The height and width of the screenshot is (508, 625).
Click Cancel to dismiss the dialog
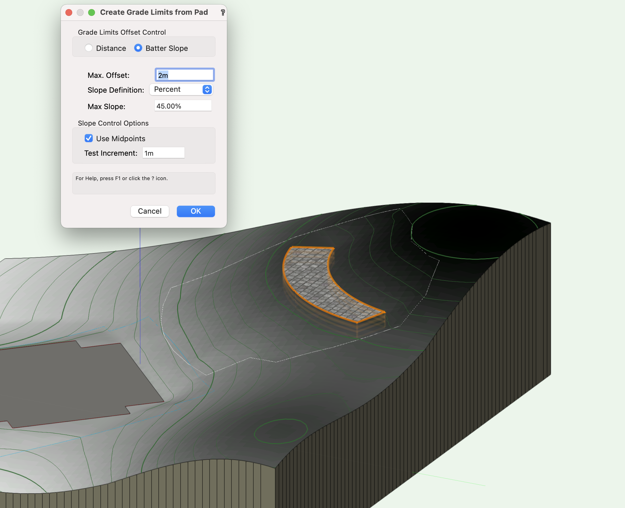pos(150,211)
